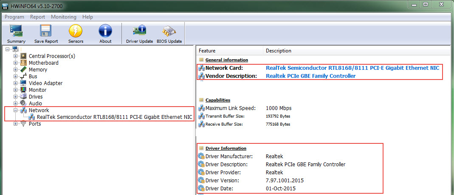Select the Central Processor(s) tree node

52,56
